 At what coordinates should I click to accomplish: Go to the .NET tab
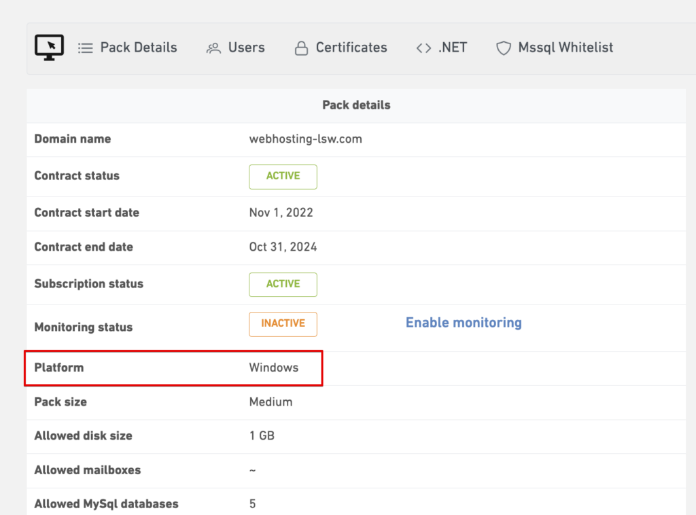(x=442, y=48)
